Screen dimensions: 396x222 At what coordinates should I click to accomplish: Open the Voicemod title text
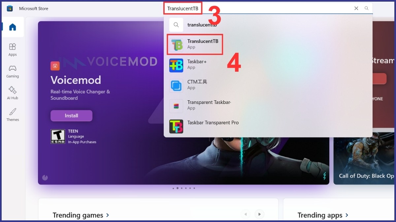76,80
